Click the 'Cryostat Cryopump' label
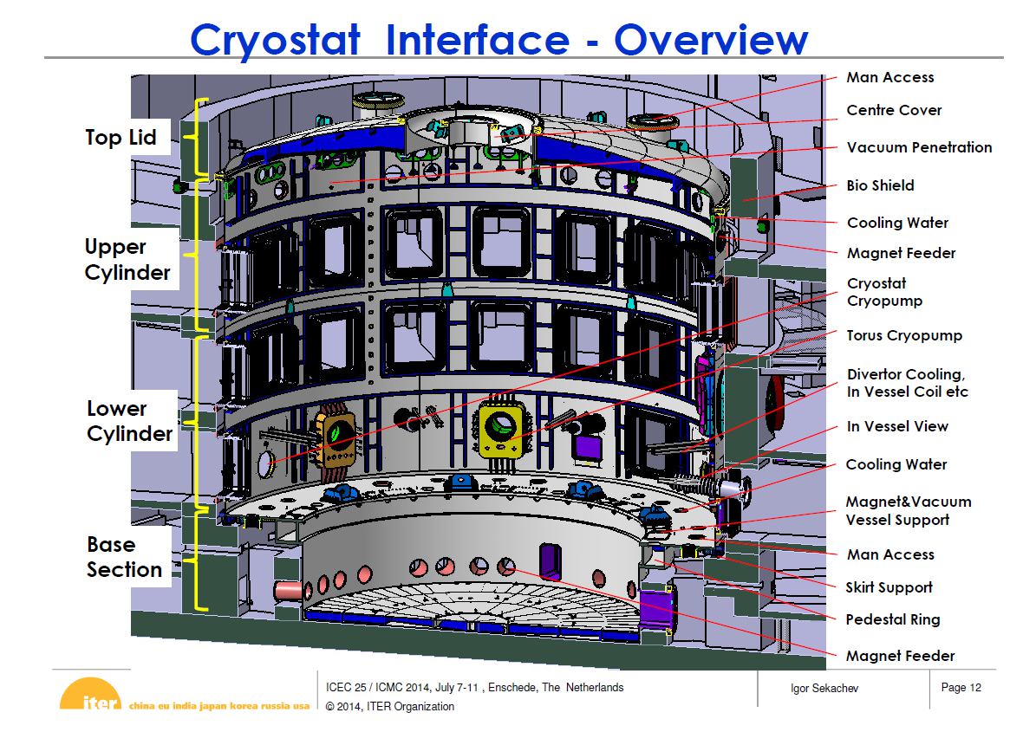1036x732 pixels. 884,292
